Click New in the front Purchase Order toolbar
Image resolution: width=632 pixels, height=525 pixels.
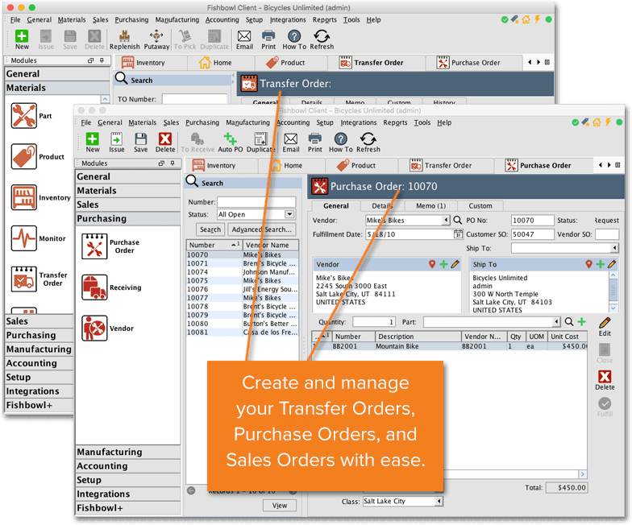click(x=92, y=143)
